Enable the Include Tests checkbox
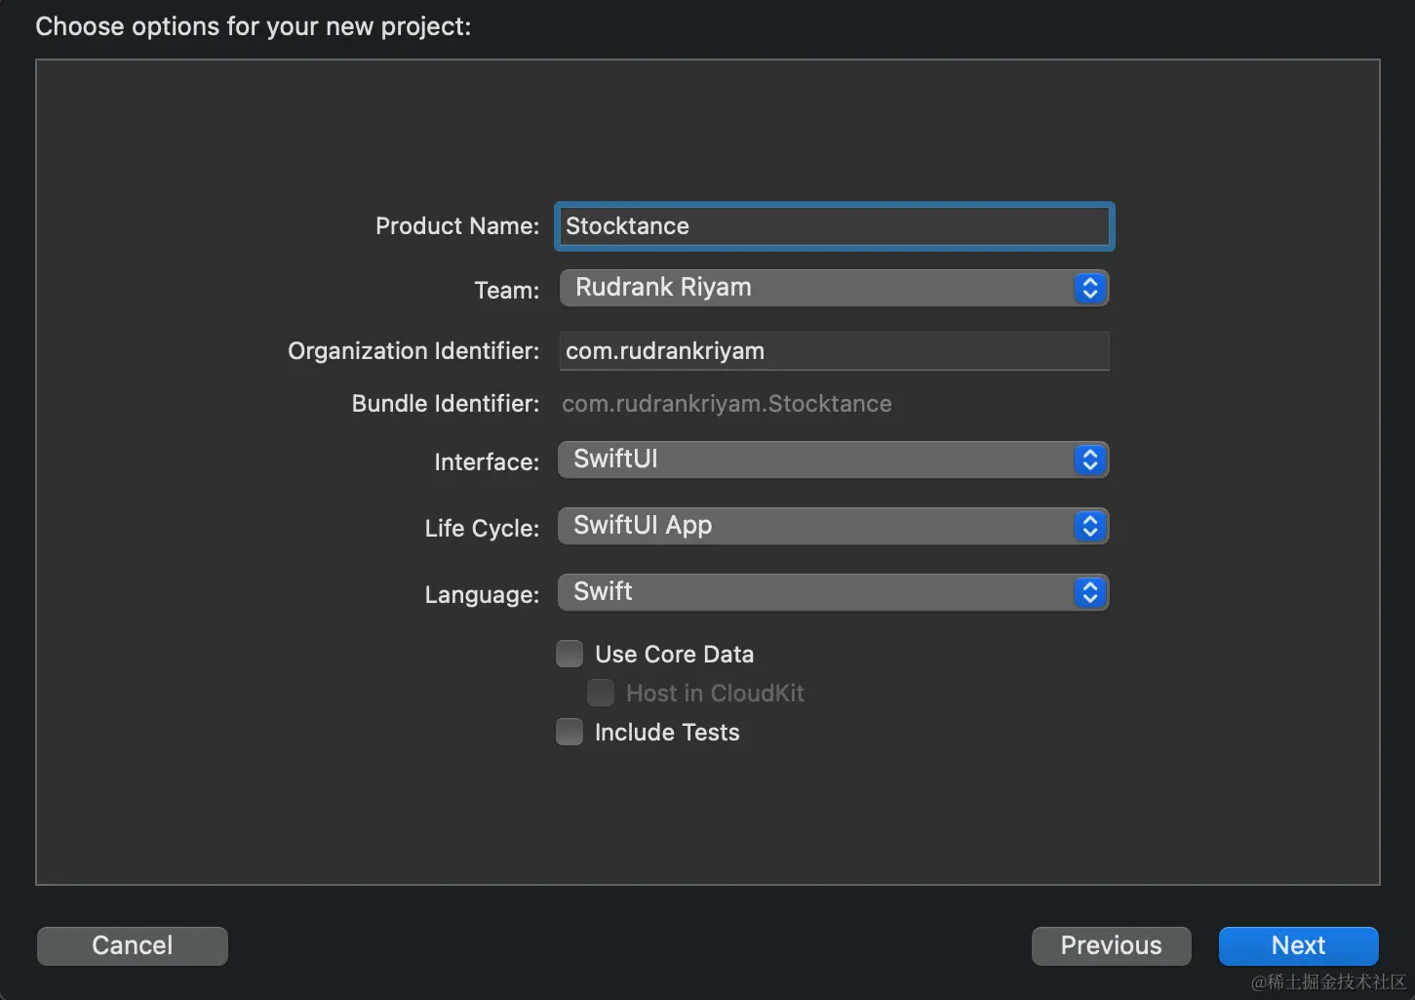 [x=569, y=731]
